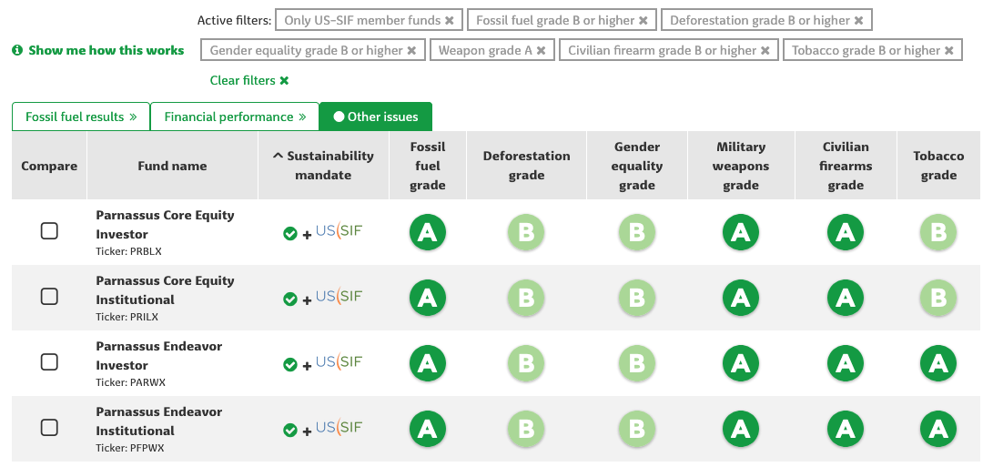Open Parnassus Endeavor Institutional fund
This screenshot has width=993, height=467.
[x=159, y=421]
